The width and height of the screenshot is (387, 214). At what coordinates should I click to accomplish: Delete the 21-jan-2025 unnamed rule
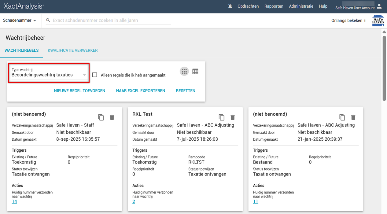(353, 117)
